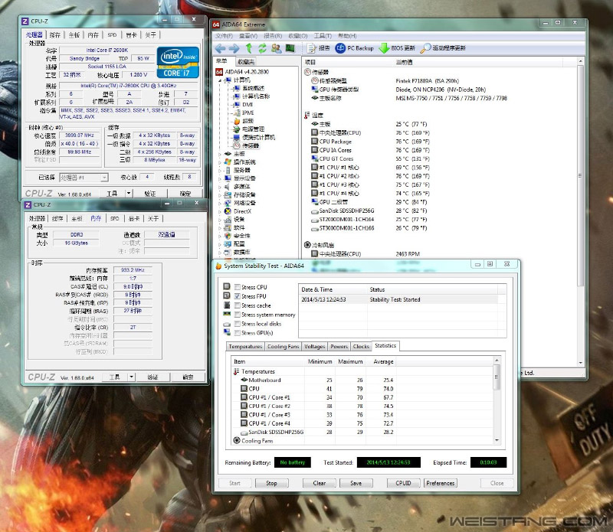Expand the 多媒体 multimedia tree node
This screenshot has height=532, width=613.
click(220, 187)
